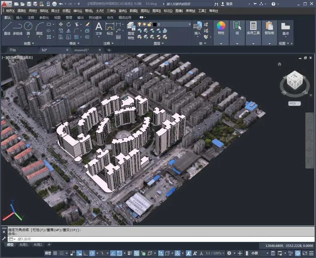
Task: Click the 键入命令 command line input
Action: pyautogui.click(x=161, y=239)
